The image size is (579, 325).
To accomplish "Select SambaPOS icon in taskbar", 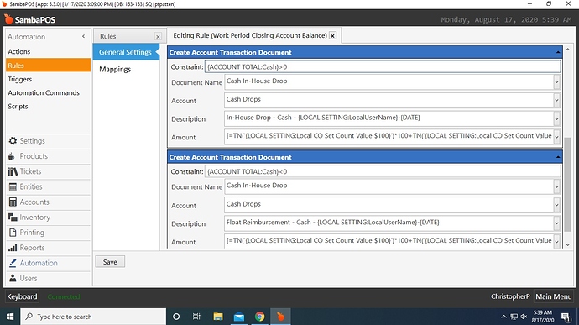I will [280, 317].
